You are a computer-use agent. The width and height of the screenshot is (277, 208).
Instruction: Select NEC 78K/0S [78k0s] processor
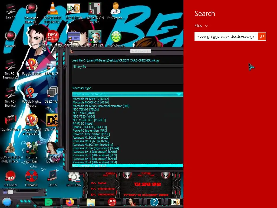coord(128,109)
